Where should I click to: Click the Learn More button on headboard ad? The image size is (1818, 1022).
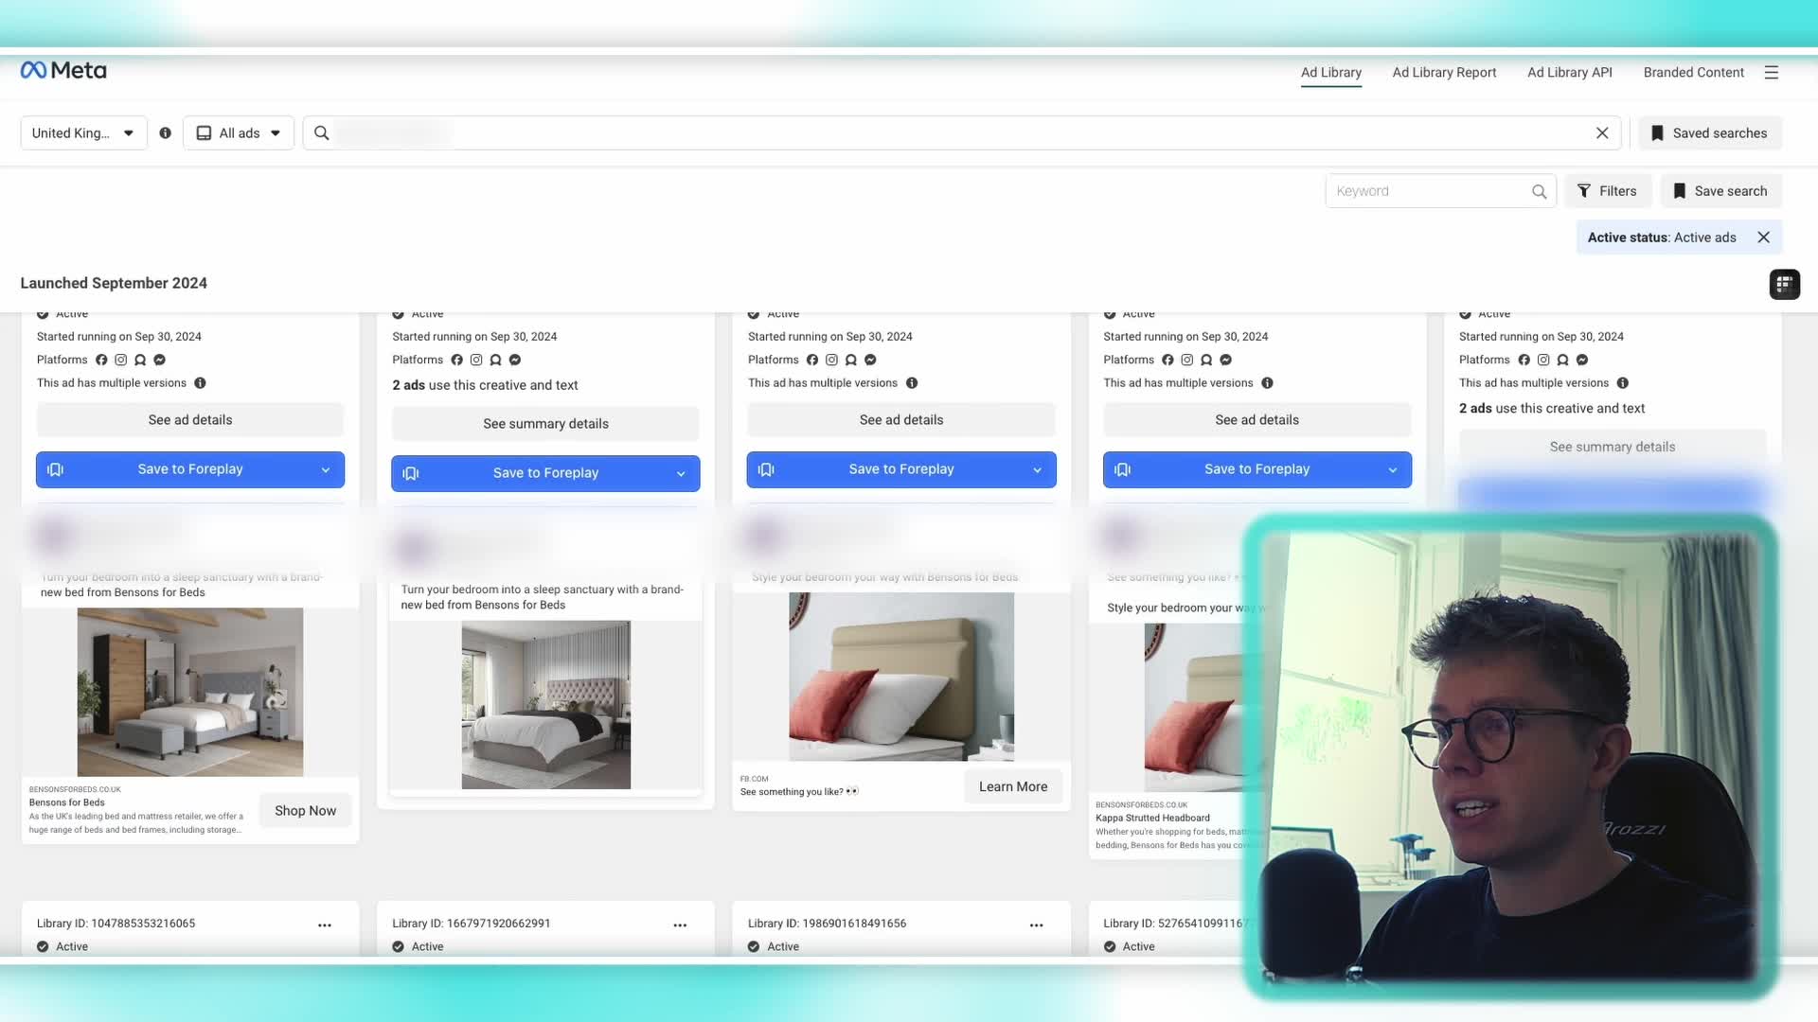coord(1013,787)
